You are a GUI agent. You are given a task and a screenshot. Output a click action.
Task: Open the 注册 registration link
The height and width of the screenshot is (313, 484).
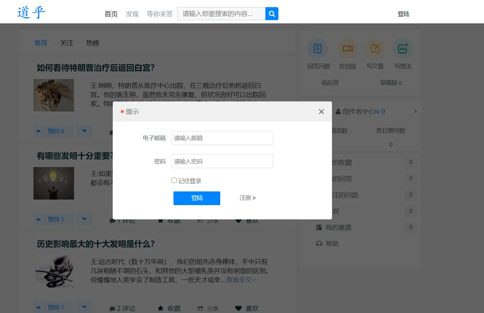(248, 198)
